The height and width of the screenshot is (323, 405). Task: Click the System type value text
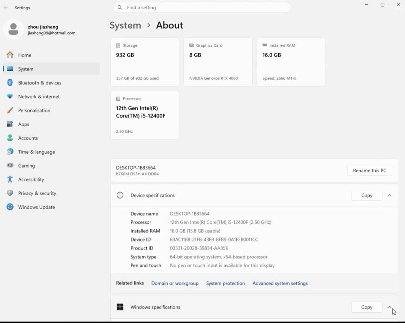click(219, 257)
